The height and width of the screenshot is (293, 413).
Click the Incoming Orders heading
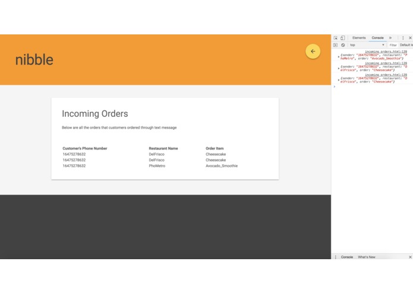pyautogui.click(x=95, y=114)
